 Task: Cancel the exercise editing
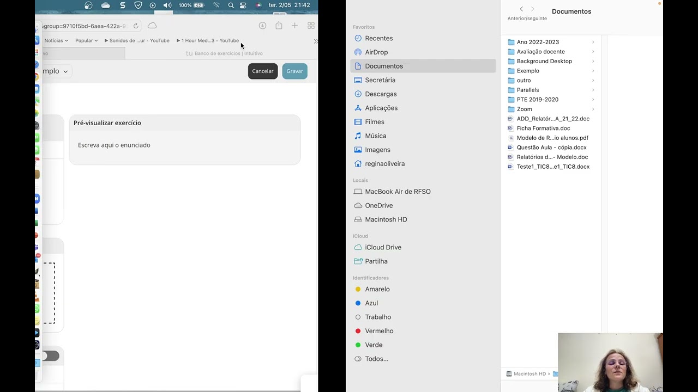click(263, 71)
